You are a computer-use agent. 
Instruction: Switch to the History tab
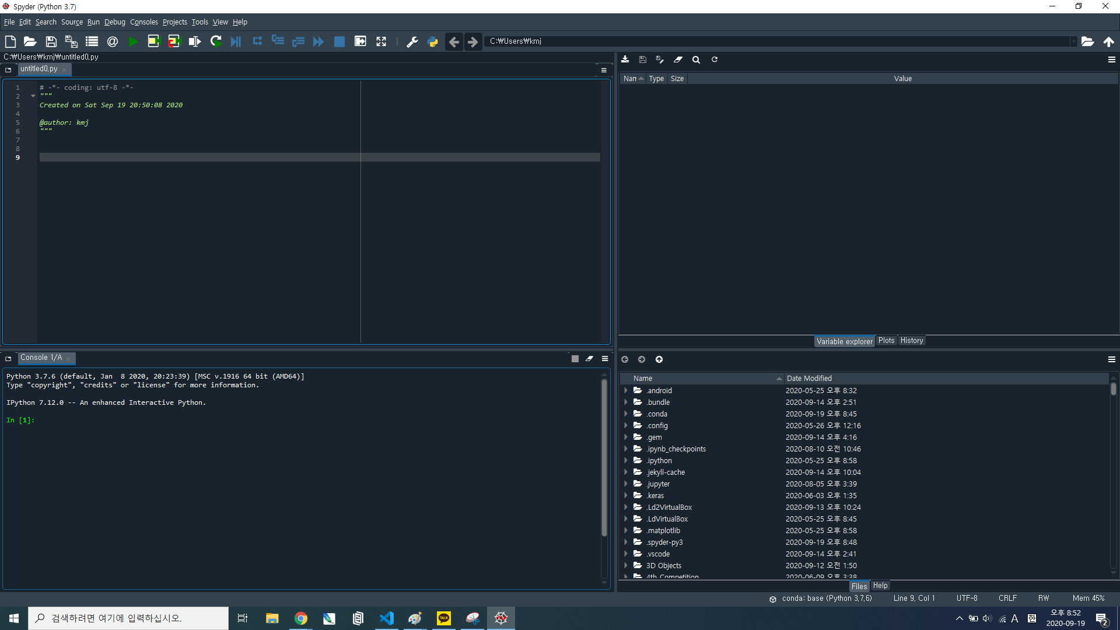(x=911, y=341)
